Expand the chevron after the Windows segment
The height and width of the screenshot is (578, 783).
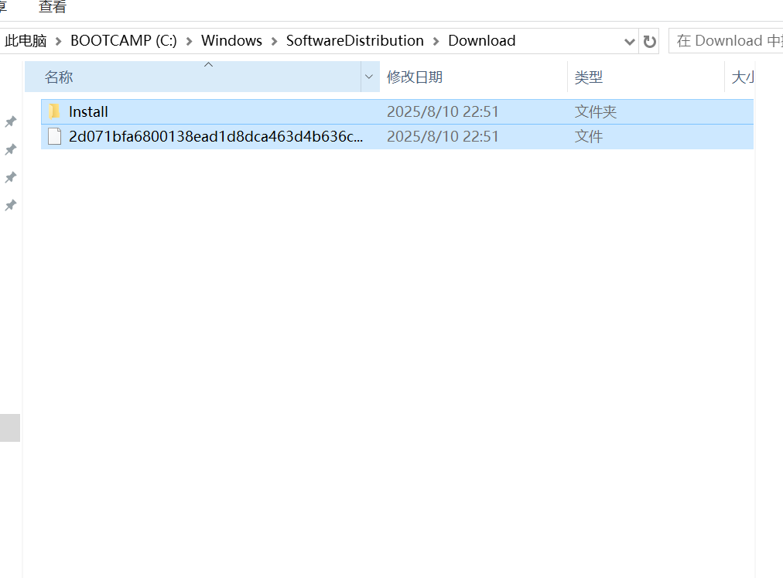tap(274, 42)
